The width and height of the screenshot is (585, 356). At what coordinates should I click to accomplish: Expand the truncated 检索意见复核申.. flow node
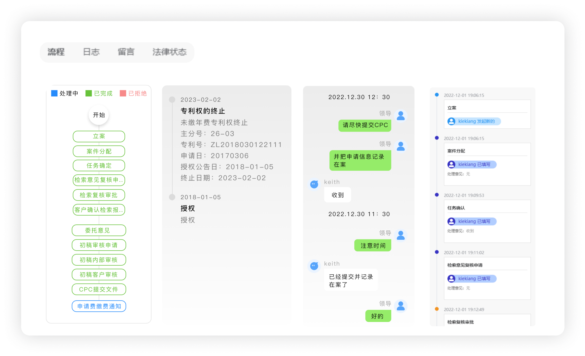99,180
